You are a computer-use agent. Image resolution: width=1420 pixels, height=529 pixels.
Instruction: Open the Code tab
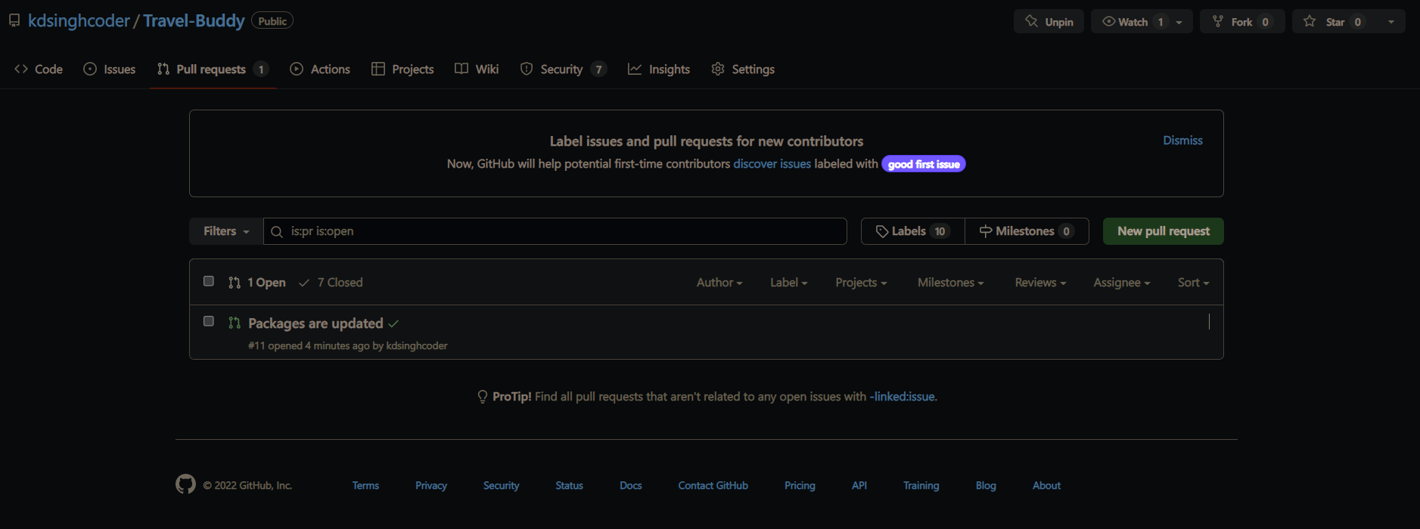39,69
